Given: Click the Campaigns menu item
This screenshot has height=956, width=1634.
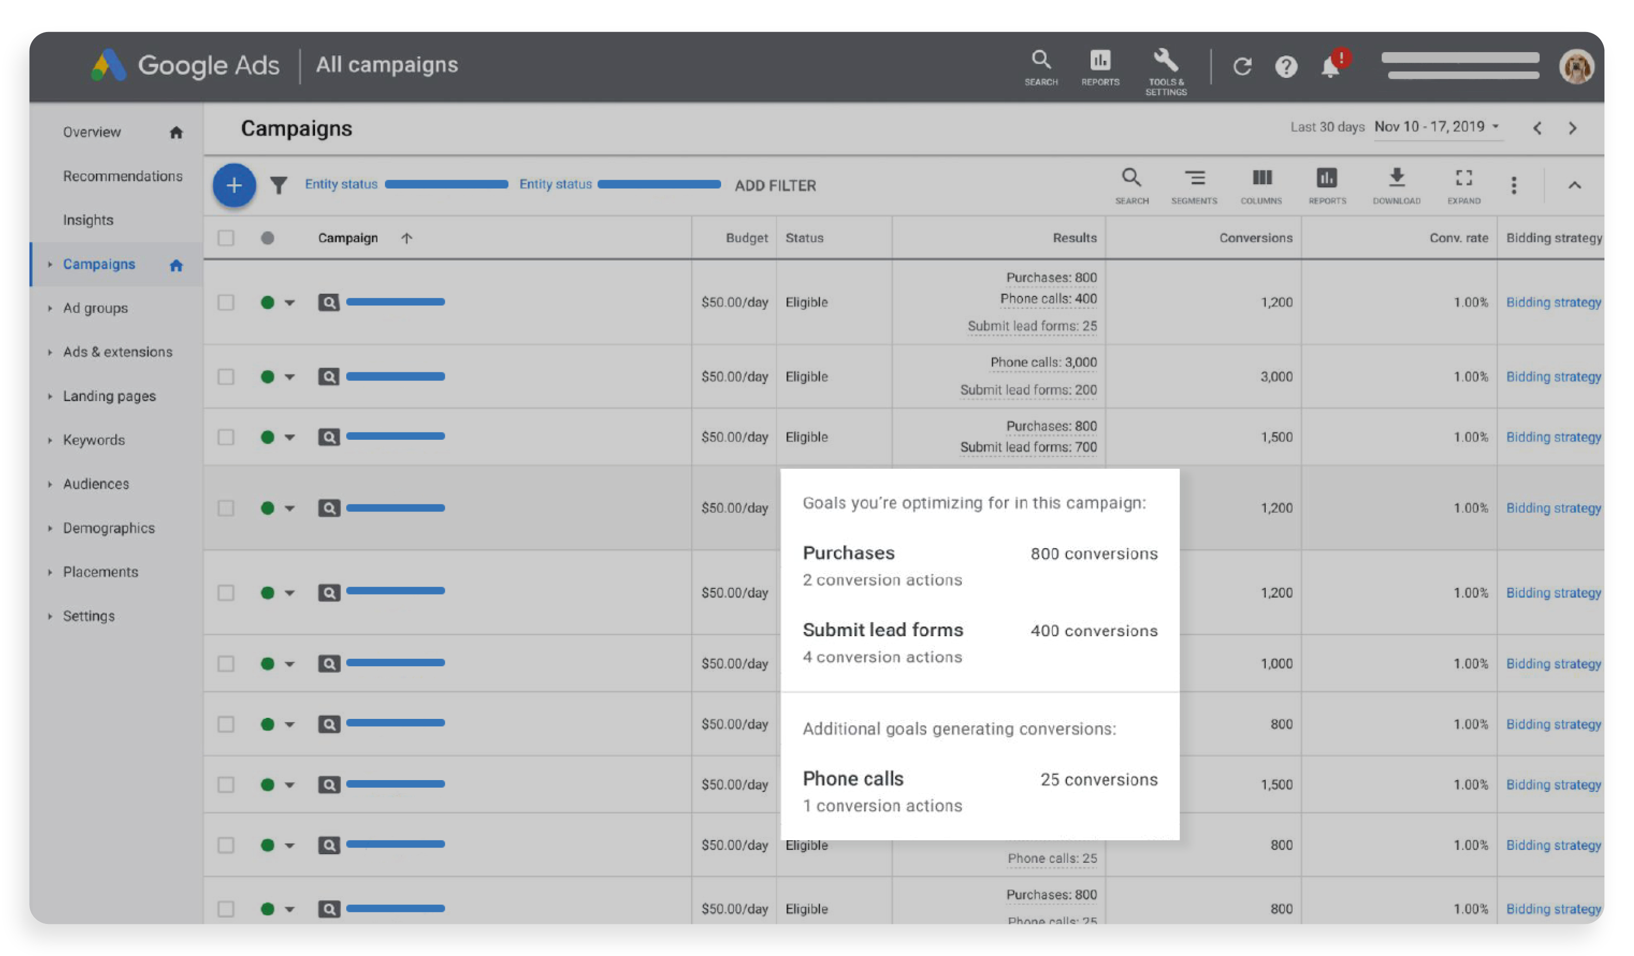Looking at the screenshot, I should [x=101, y=262].
